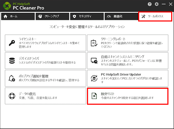The image size is (174, 129).
Task: Close the PC Cleaner Pro window
Action: [171, 4]
